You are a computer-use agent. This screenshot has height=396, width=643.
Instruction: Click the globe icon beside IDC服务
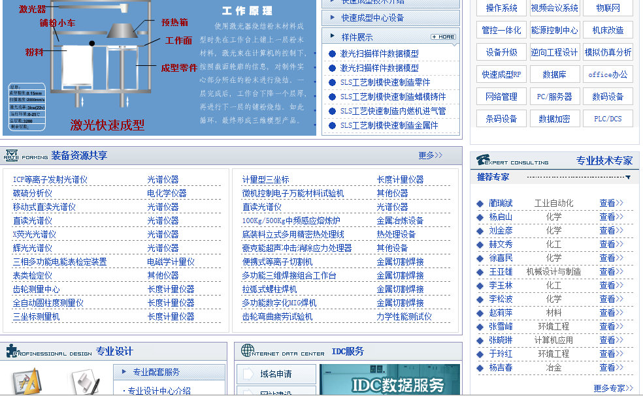pos(247,351)
